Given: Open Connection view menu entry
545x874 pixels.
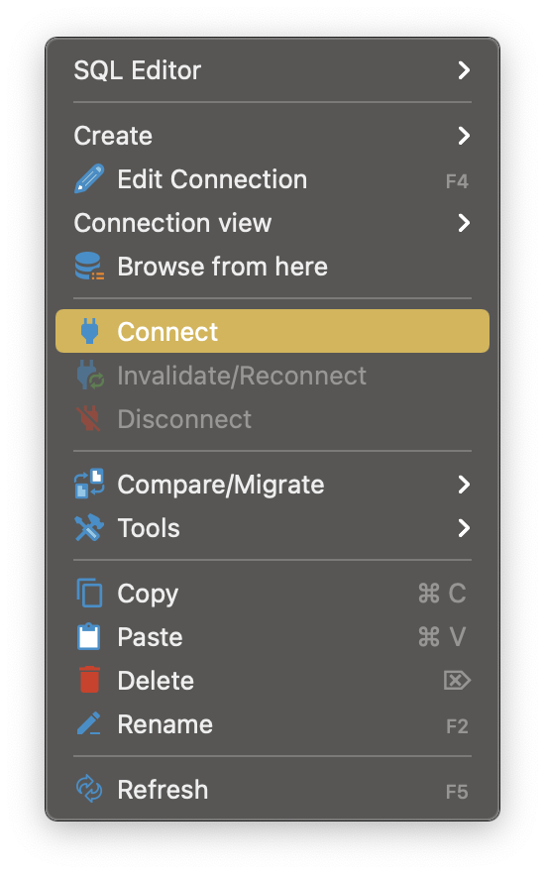Looking at the screenshot, I should click(x=272, y=222).
